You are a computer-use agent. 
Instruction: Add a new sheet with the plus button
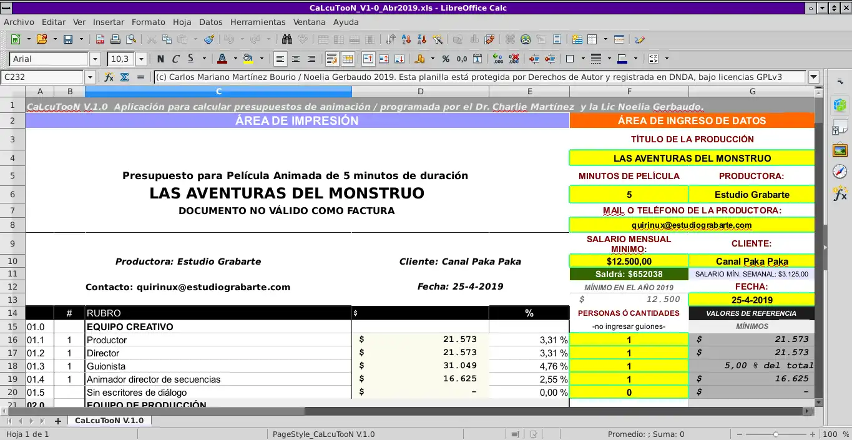[58, 421]
